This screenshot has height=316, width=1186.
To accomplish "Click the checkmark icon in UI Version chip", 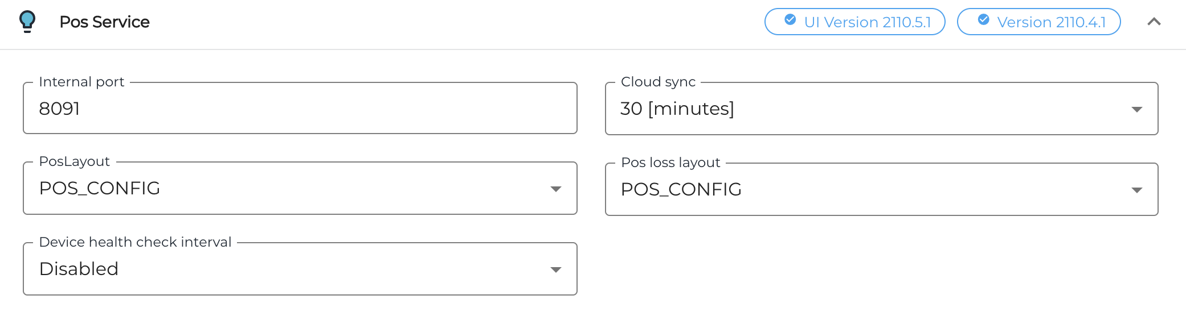I will click(790, 20).
